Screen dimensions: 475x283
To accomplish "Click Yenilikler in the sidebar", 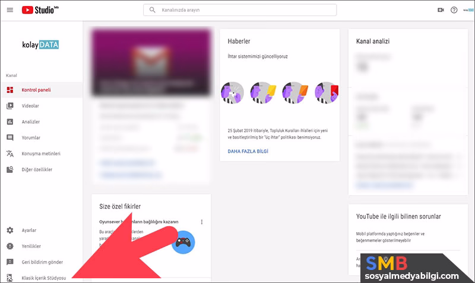I will 32,246.
